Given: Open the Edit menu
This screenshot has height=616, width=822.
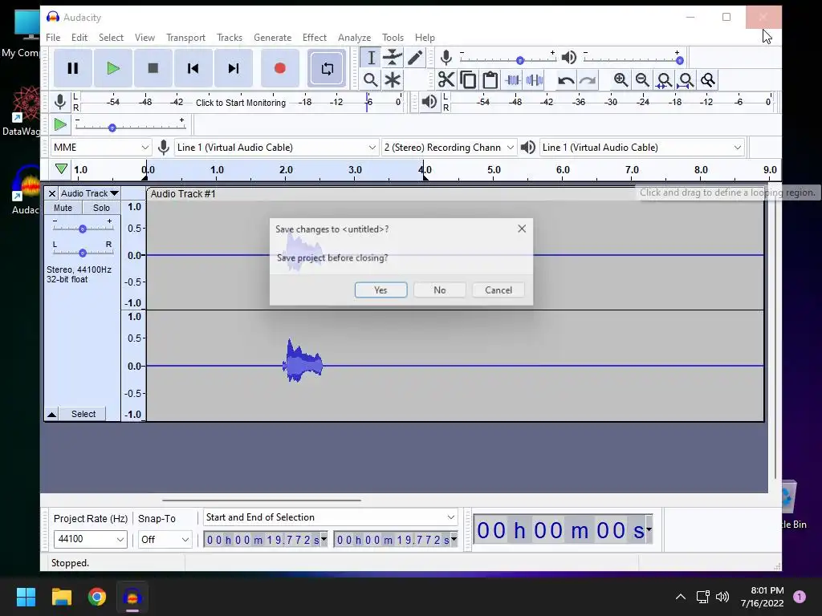Looking at the screenshot, I should [x=79, y=38].
